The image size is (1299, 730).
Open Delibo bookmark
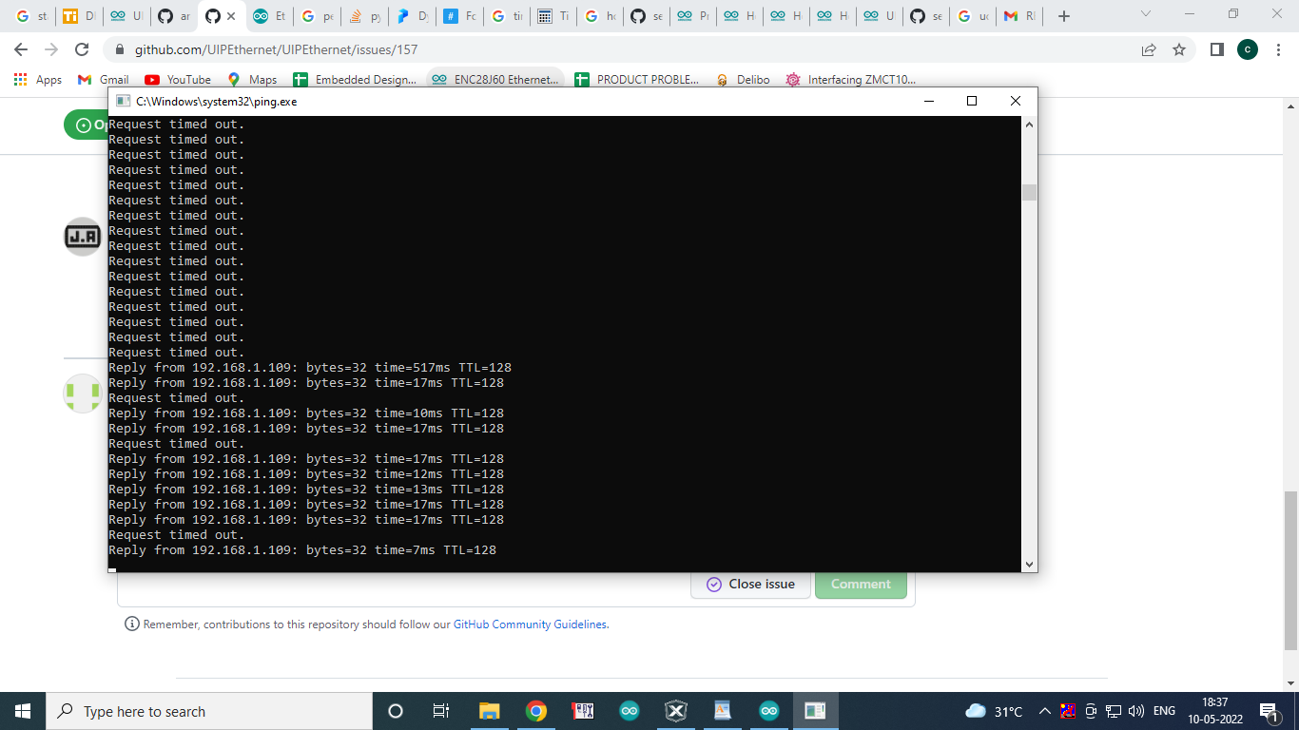[x=743, y=80]
